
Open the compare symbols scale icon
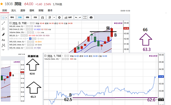click(x=42, y=17)
